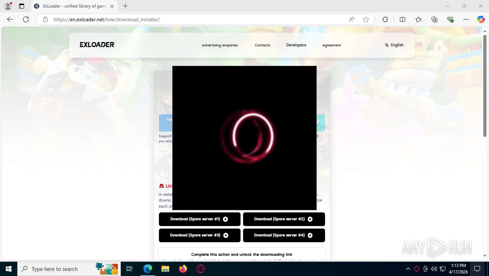Click the "Complete this action" unlock heading
Viewport: 489px width, 276px height.
pos(242,254)
